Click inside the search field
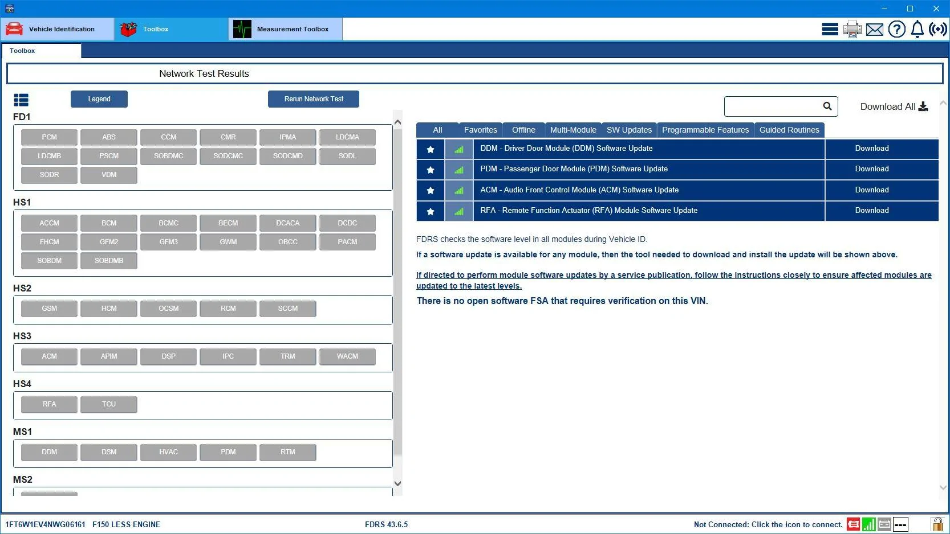 (773, 106)
